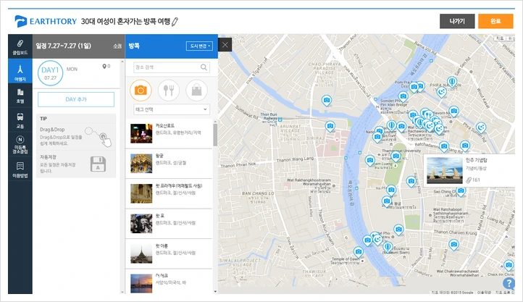
Task: Click the 민주 기념탑 popup title
Action: 477,160
